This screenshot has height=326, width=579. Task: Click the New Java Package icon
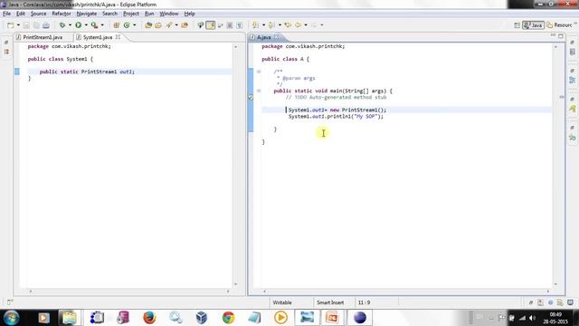click(x=117, y=25)
